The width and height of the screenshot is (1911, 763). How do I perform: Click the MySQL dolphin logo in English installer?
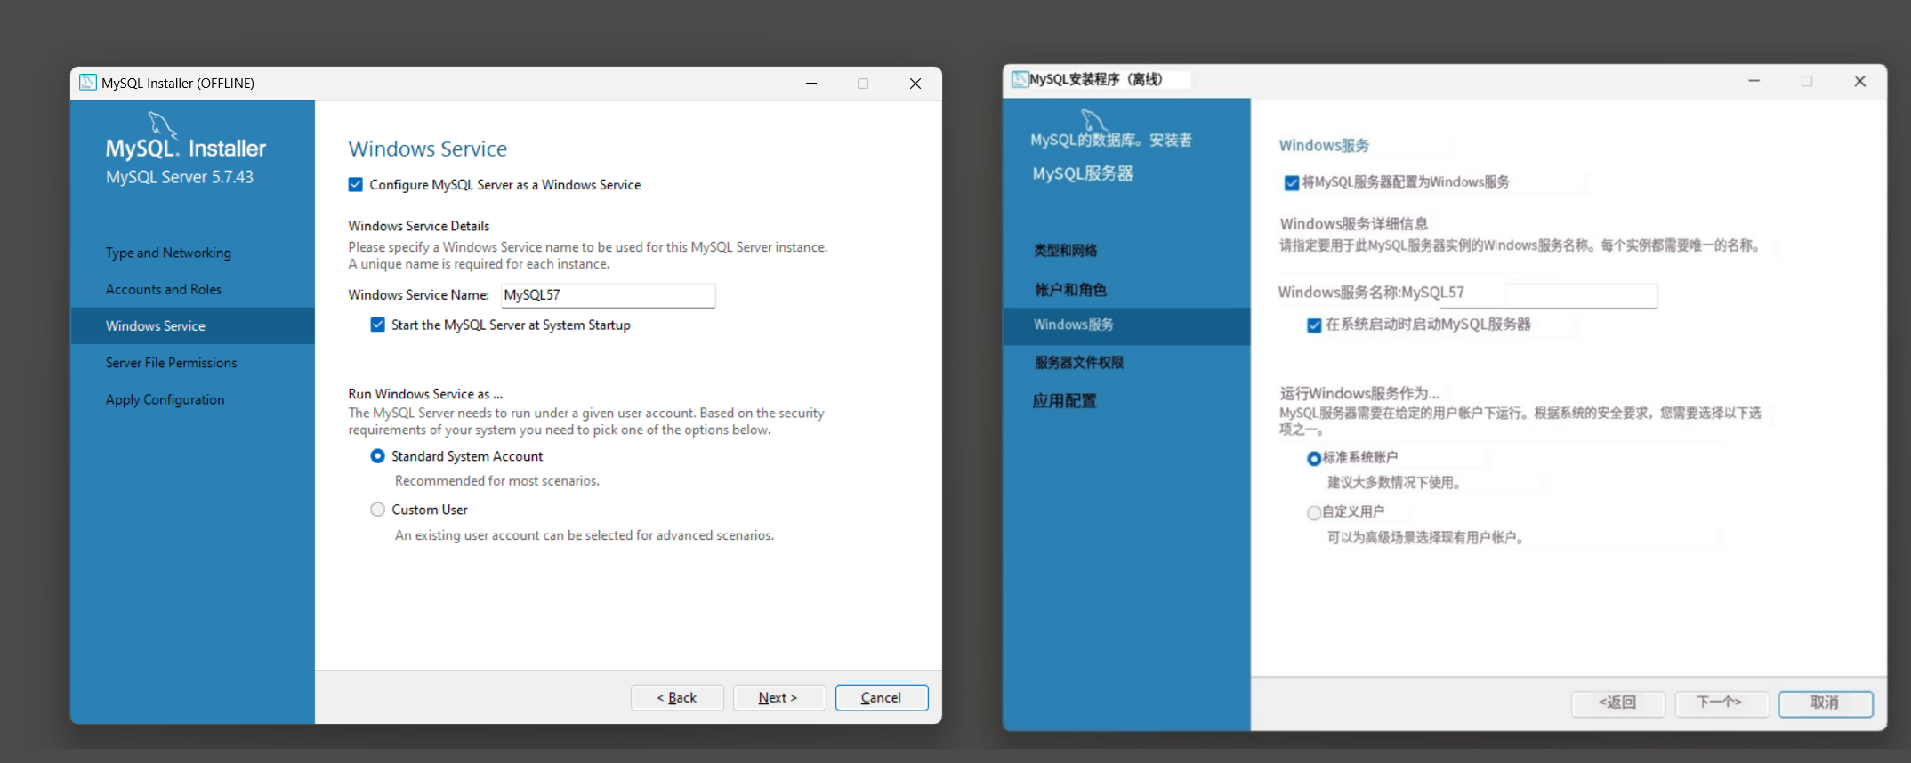(x=161, y=124)
